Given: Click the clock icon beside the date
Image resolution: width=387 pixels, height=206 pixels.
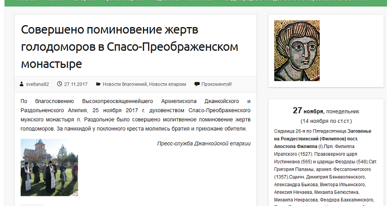Looking at the screenshot, I should point(60,84).
